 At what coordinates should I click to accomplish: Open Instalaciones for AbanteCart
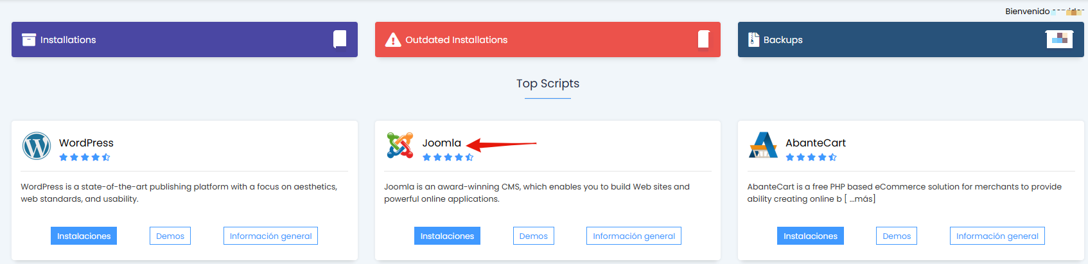point(811,236)
